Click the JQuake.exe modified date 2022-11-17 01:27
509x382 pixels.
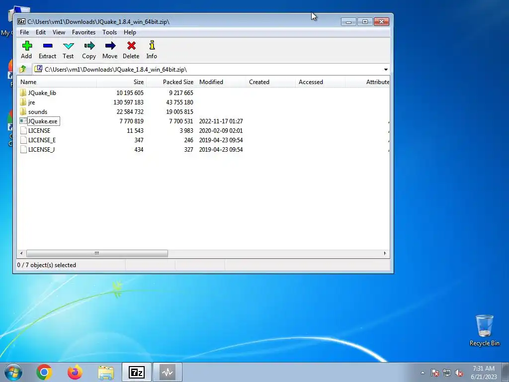pos(221,121)
